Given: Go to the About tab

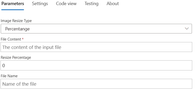Looking at the screenshot, I should [x=113, y=4].
